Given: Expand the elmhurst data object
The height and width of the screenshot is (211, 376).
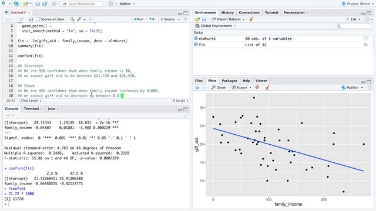Looking at the screenshot, I should tap(196, 38).
